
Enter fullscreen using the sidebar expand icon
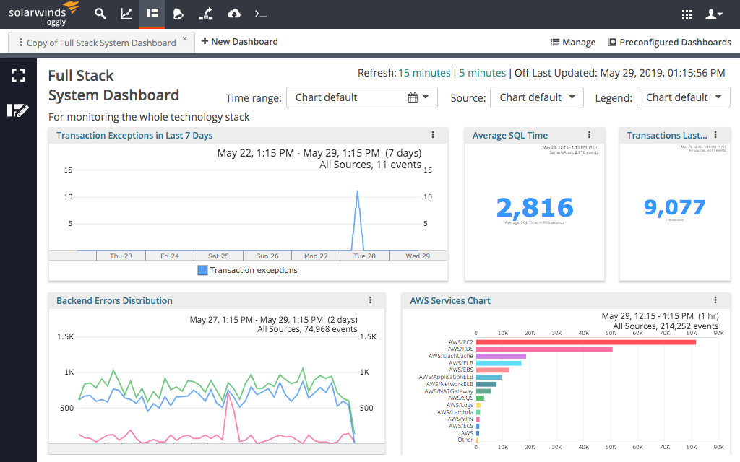click(x=17, y=75)
